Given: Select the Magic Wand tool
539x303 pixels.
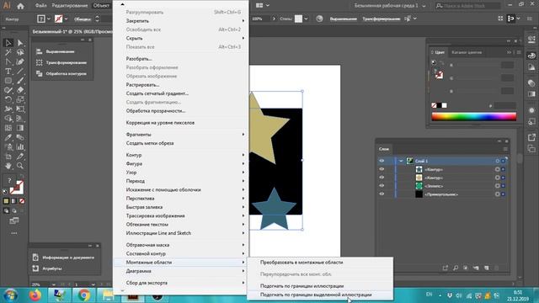Looking at the screenshot, I should (8, 52).
